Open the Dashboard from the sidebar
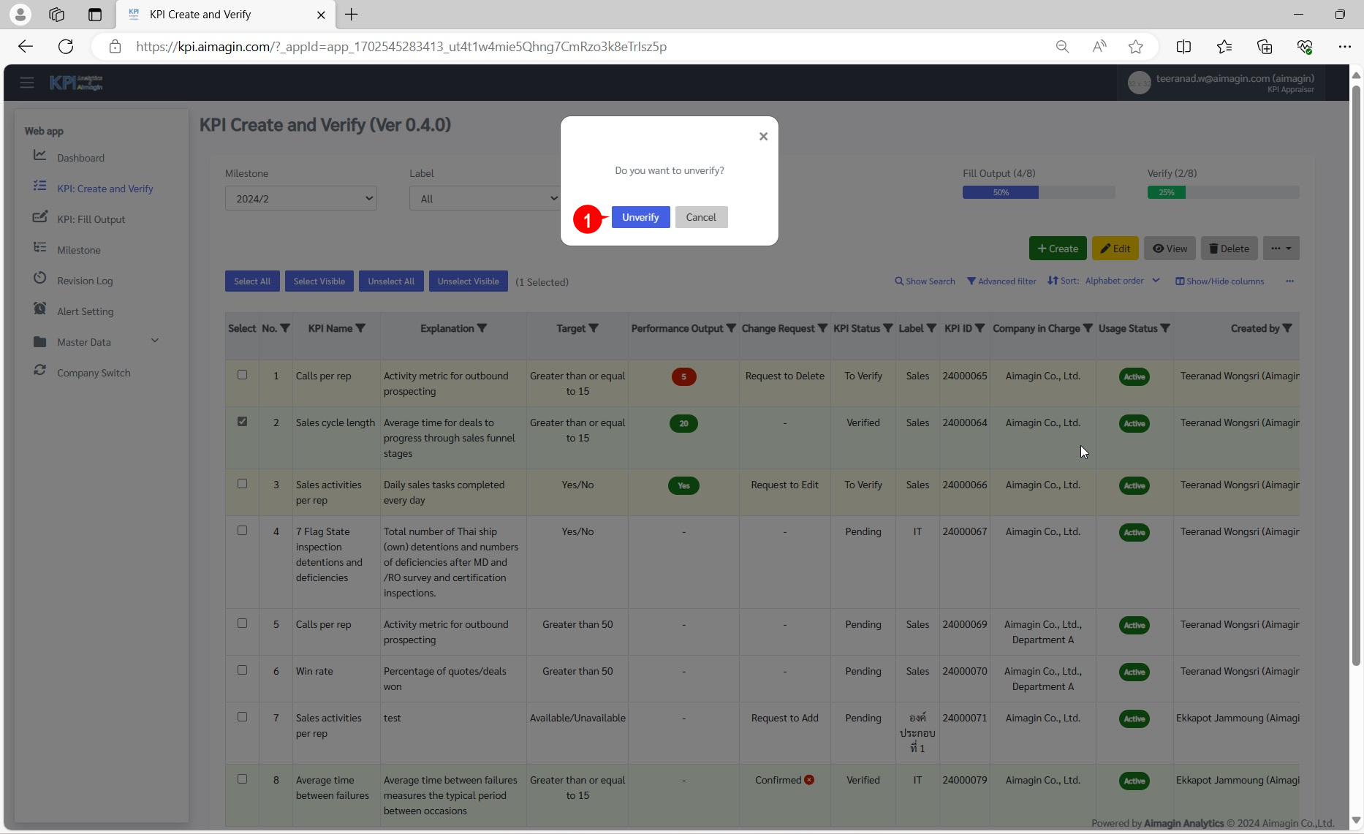 click(x=80, y=158)
